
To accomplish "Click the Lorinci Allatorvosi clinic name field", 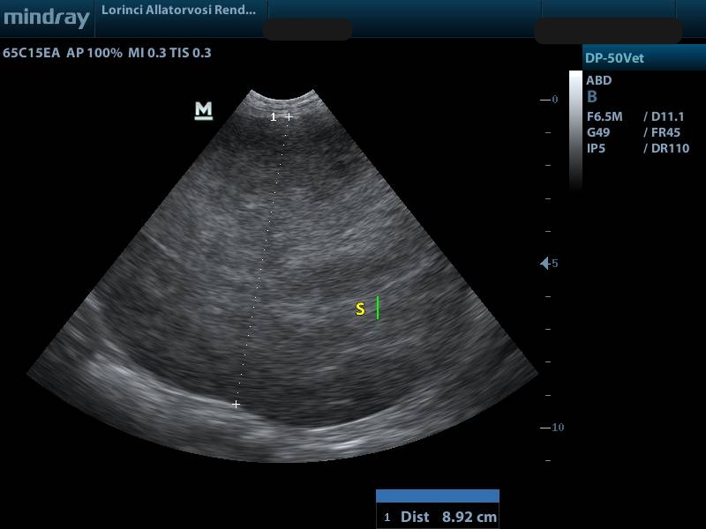I will (179, 11).
